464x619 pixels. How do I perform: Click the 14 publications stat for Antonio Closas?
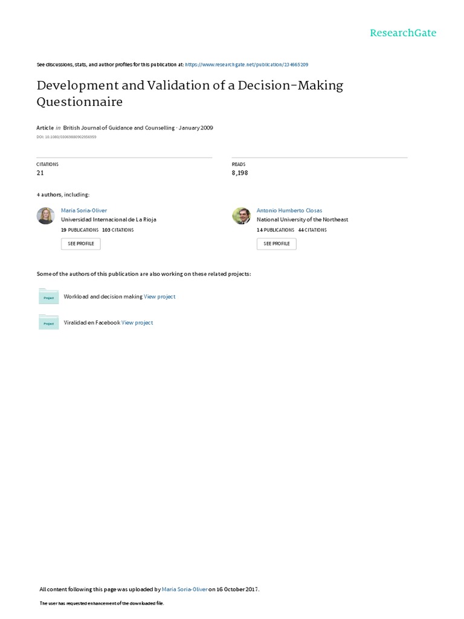pyautogui.click(x=275, y=230)
